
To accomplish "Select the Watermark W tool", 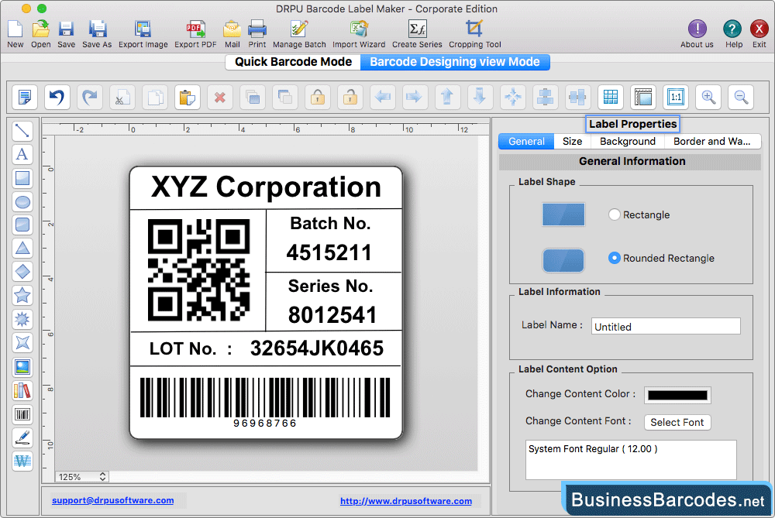I will click(22, 461).
